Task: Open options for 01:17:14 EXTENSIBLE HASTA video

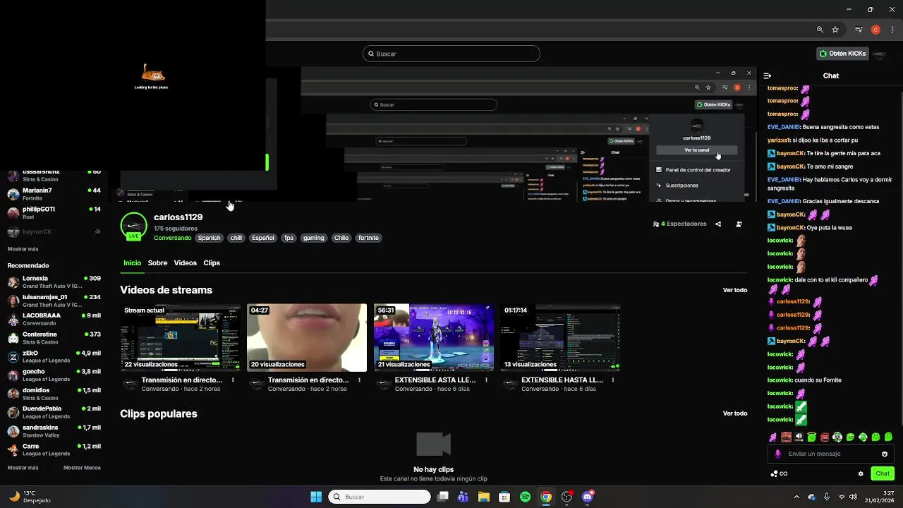Action: (x=613, y=380)
